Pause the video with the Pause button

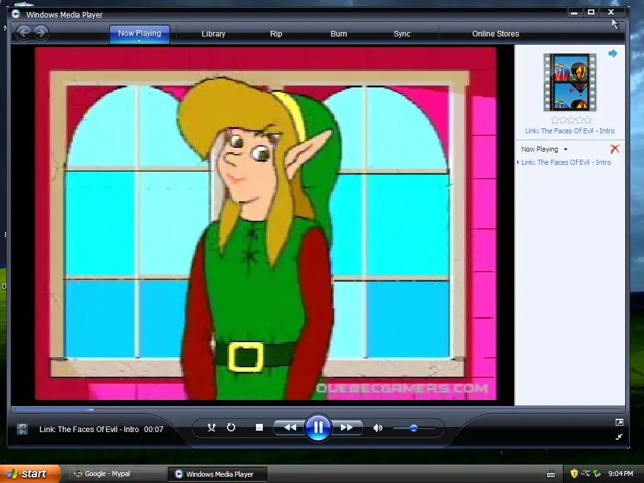(318, 428)
